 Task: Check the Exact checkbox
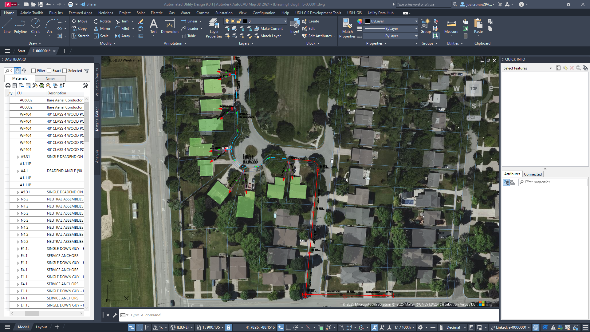click(x=49, y=71)
